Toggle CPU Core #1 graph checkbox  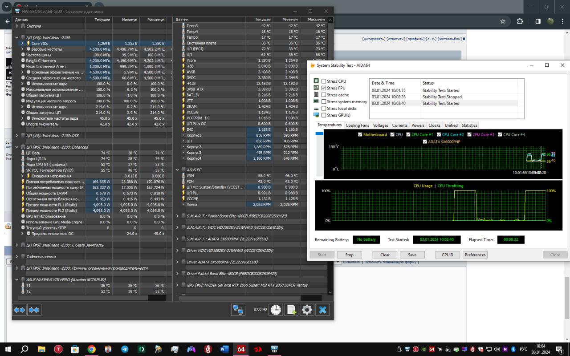click(408, 134)
